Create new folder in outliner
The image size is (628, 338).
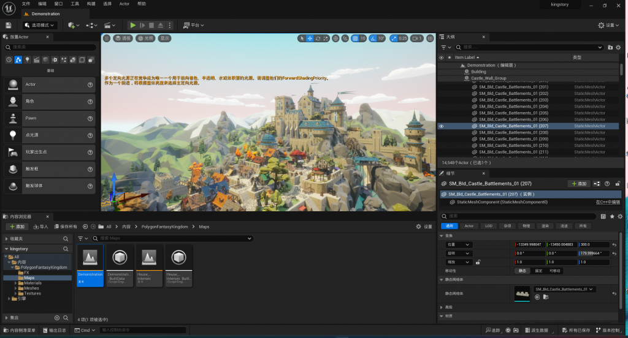610,47
